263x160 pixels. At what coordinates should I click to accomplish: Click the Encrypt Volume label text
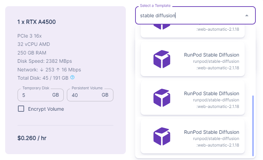coord(46,109)
